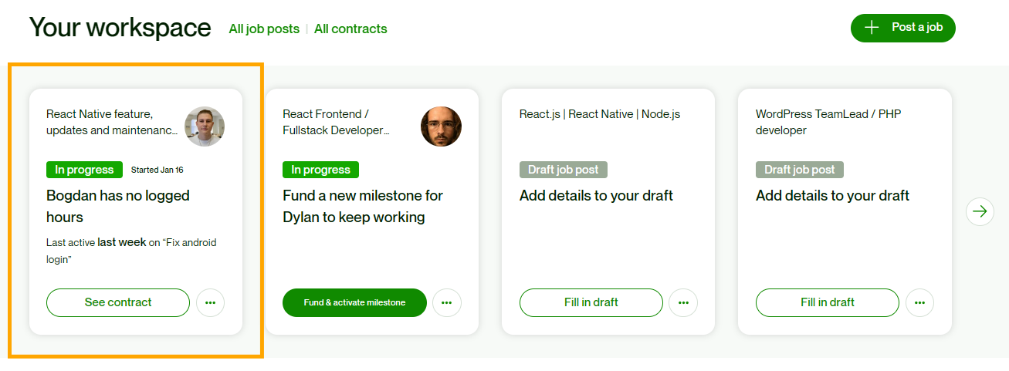
Task: Click the plus icon in Post a job
Action: pyautogui.click(x=872, y=28)
